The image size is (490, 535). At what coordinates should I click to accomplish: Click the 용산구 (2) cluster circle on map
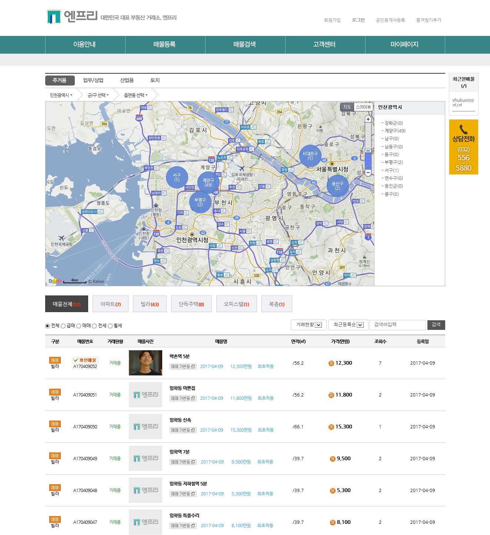tap(337, 186)
